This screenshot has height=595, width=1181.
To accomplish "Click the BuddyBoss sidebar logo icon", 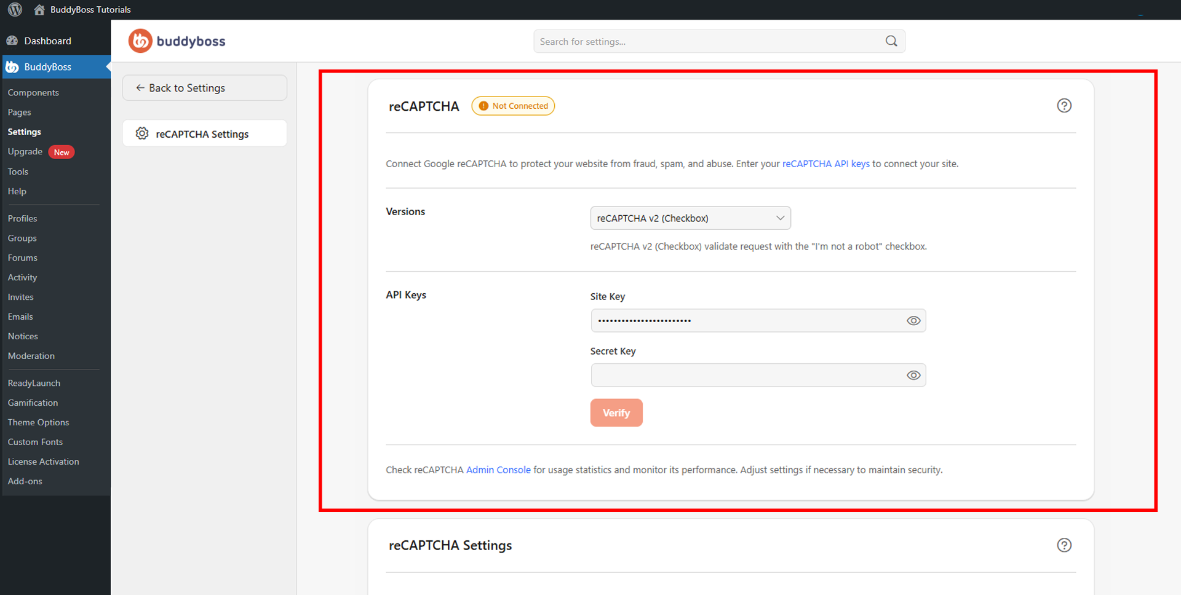I will point(12,67).
